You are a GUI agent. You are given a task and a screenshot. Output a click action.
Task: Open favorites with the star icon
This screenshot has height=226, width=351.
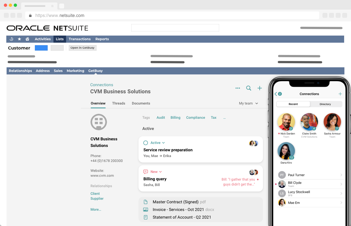(19, 39)
